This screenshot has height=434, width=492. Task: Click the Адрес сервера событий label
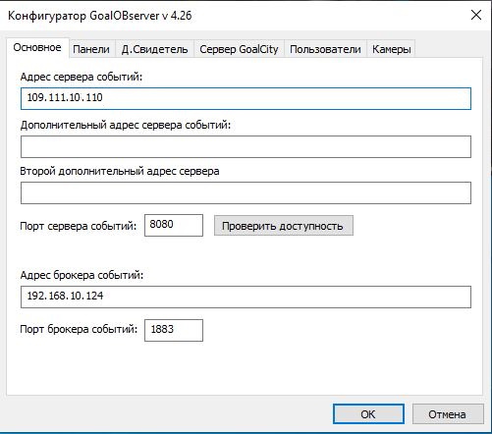coord(82,78)
